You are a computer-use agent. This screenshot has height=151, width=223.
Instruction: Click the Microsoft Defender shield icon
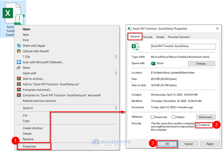19,62
